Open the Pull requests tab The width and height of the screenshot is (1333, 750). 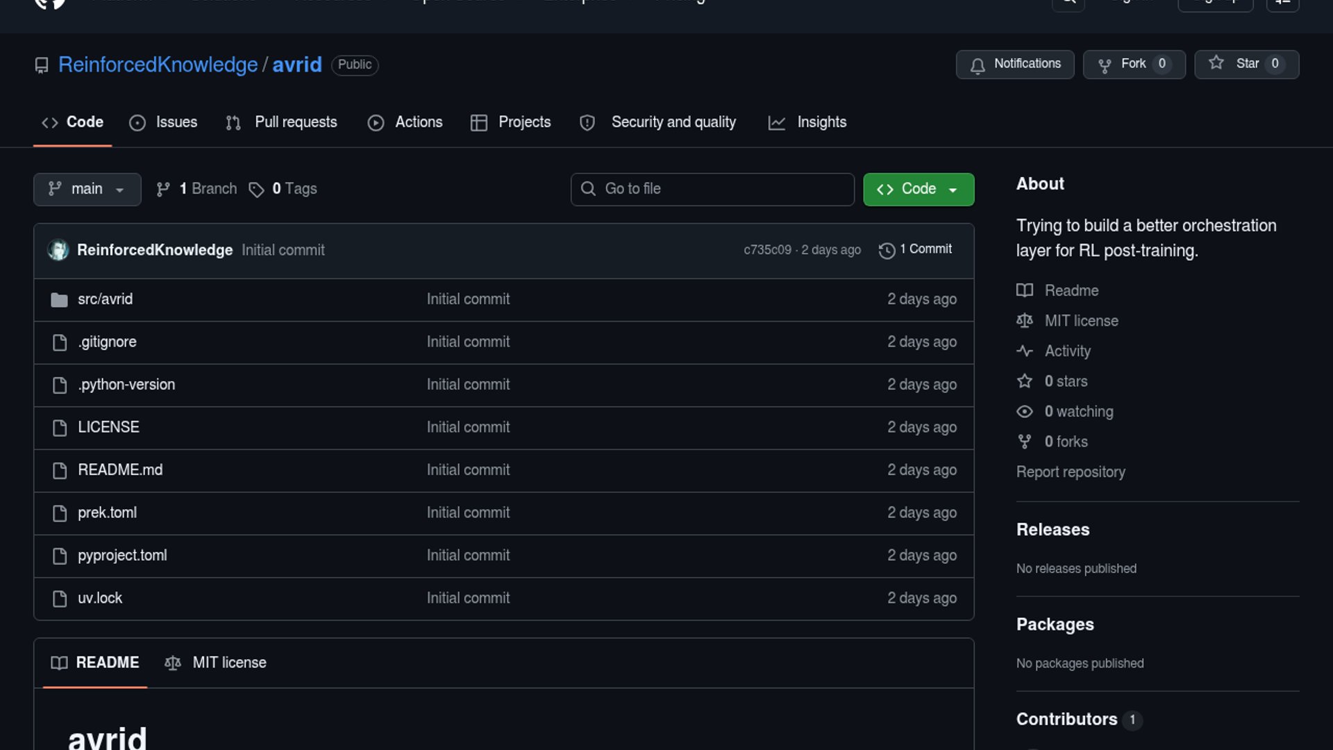(282, 122)
